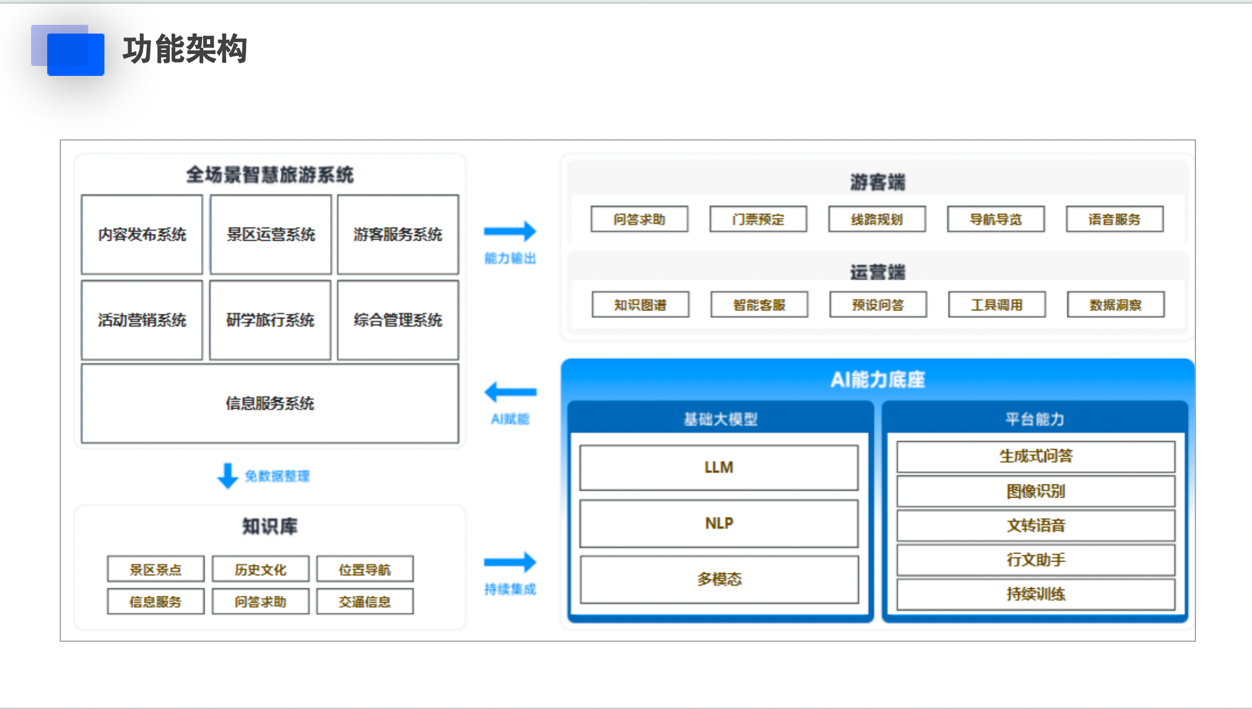Click the AI赋能 arrow label
This screenshot has height=709, width=1252.
coord(510,419)
